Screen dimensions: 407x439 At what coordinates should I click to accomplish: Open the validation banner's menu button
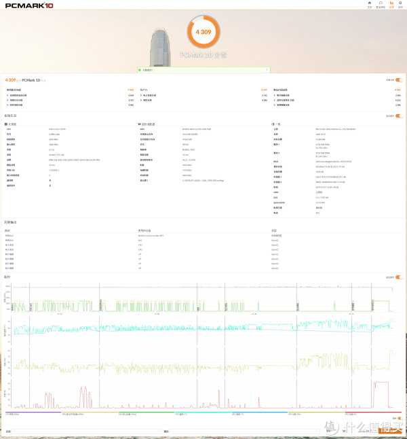point(267,70)
